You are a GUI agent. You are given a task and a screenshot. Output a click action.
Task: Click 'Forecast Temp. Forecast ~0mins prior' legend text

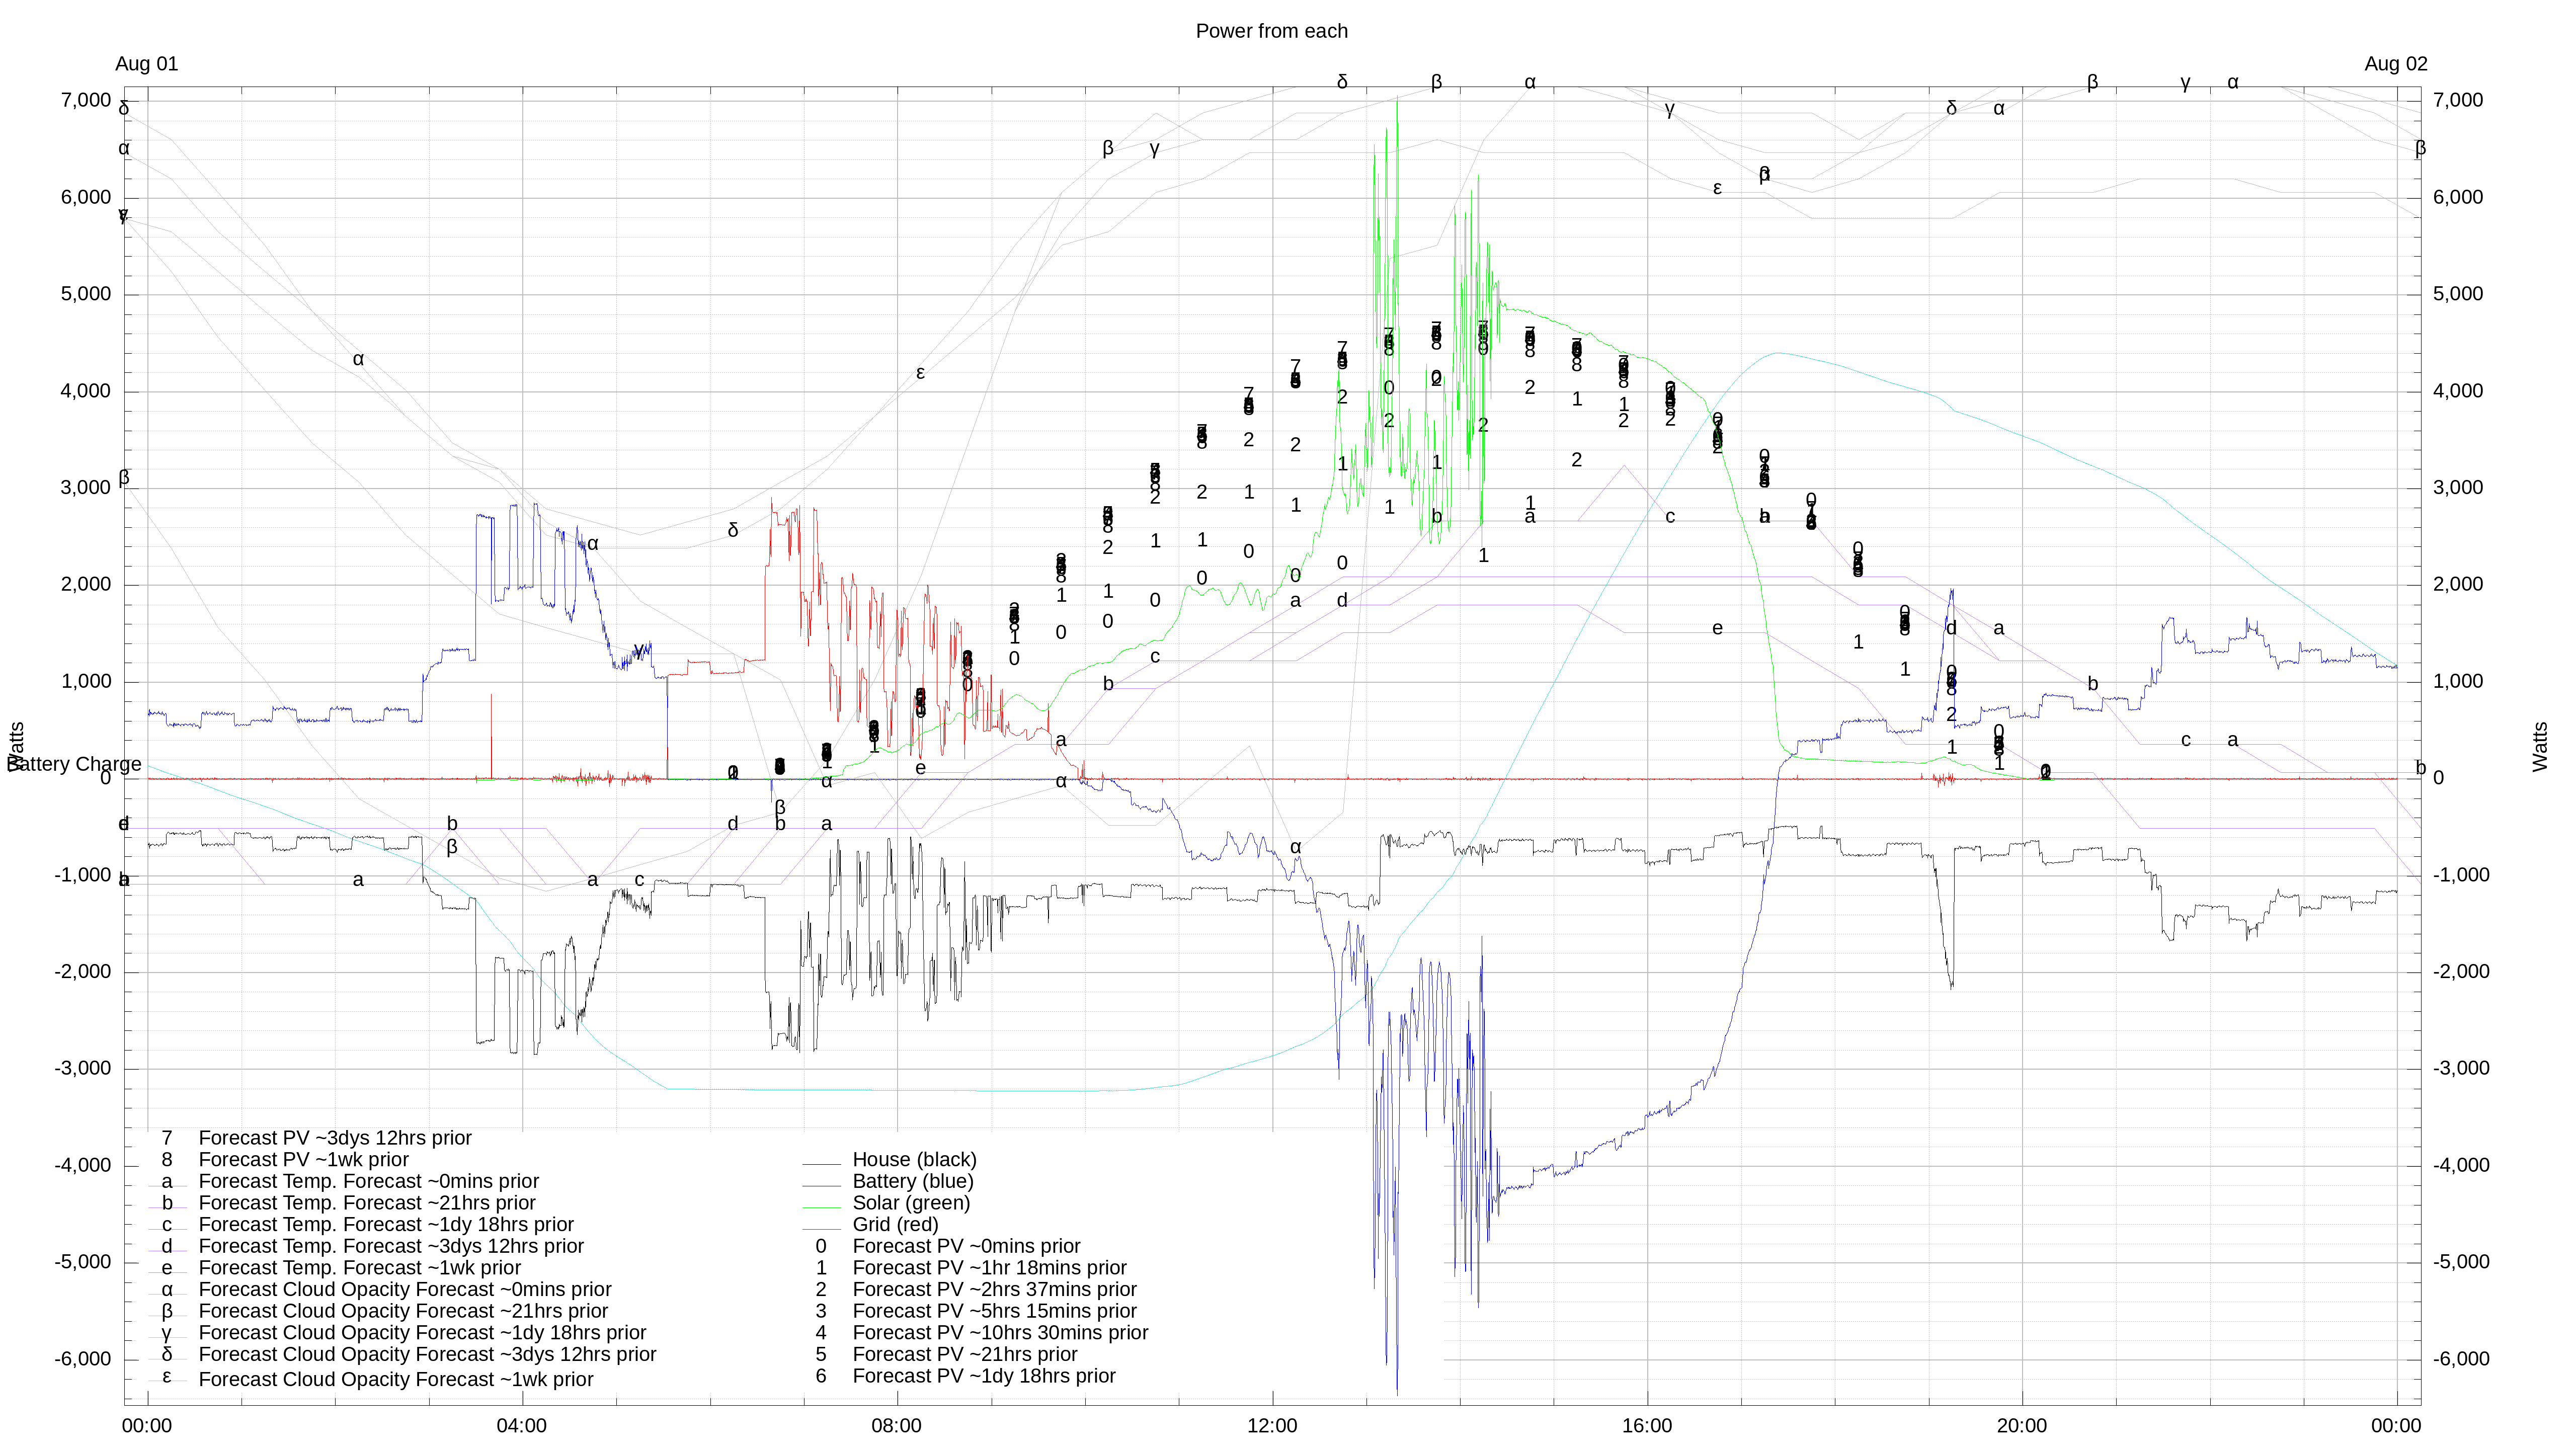[x=368, y=1181]
